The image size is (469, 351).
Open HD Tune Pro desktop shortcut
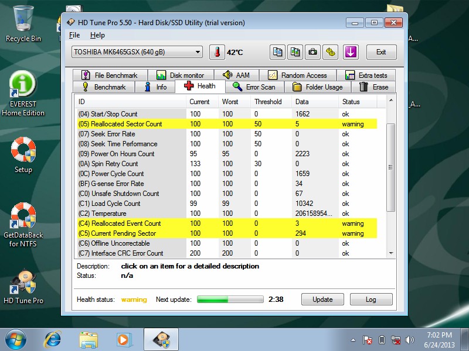tap(23, 287)
